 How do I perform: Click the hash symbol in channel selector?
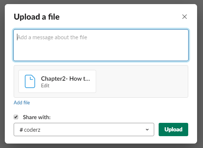[21, 130]
